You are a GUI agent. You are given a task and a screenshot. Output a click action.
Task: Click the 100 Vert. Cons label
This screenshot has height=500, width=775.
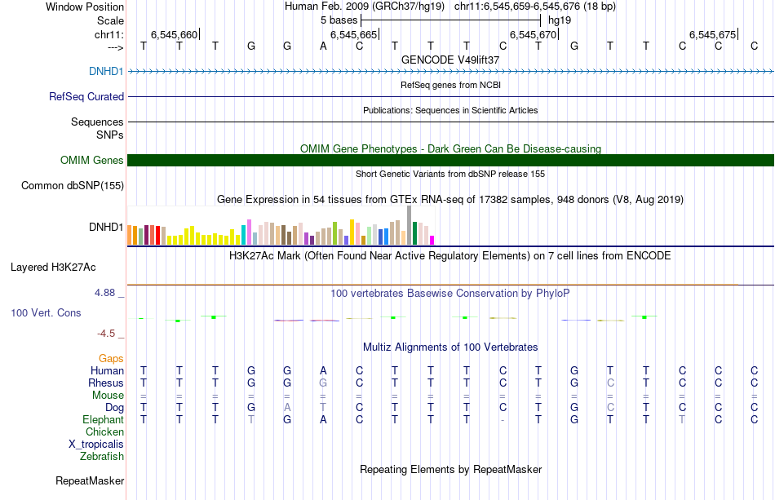pos(46,312)
